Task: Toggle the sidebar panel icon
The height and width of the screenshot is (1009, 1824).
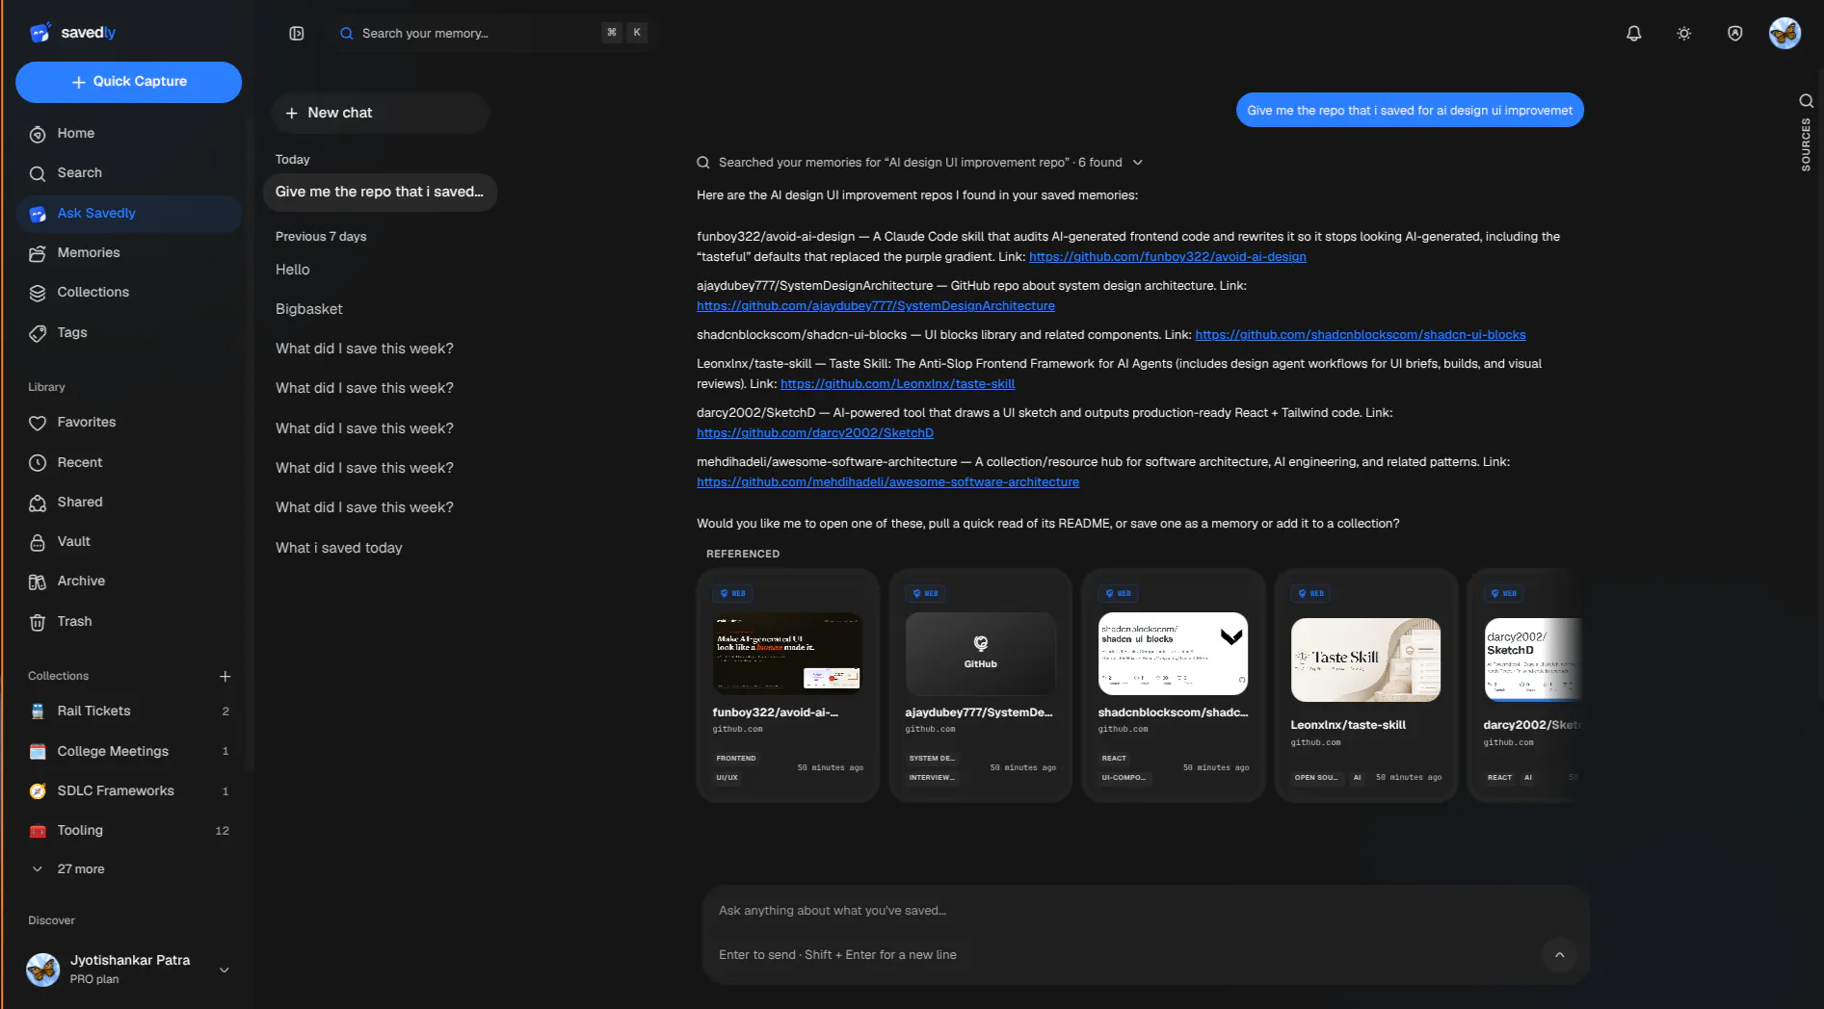Action: pyautogui.click(x=297, y=34)
